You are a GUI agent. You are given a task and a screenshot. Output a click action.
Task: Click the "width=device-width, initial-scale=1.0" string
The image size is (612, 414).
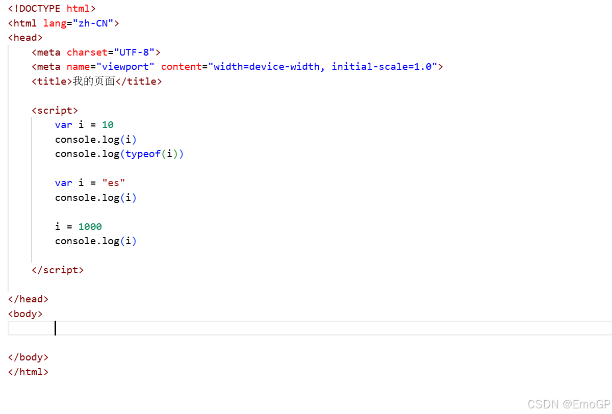click(322, 67)
